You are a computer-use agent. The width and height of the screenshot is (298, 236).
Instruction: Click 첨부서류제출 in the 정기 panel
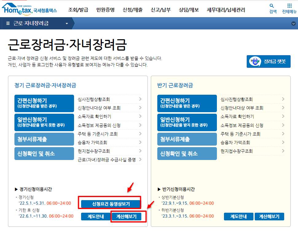point(44,139)
